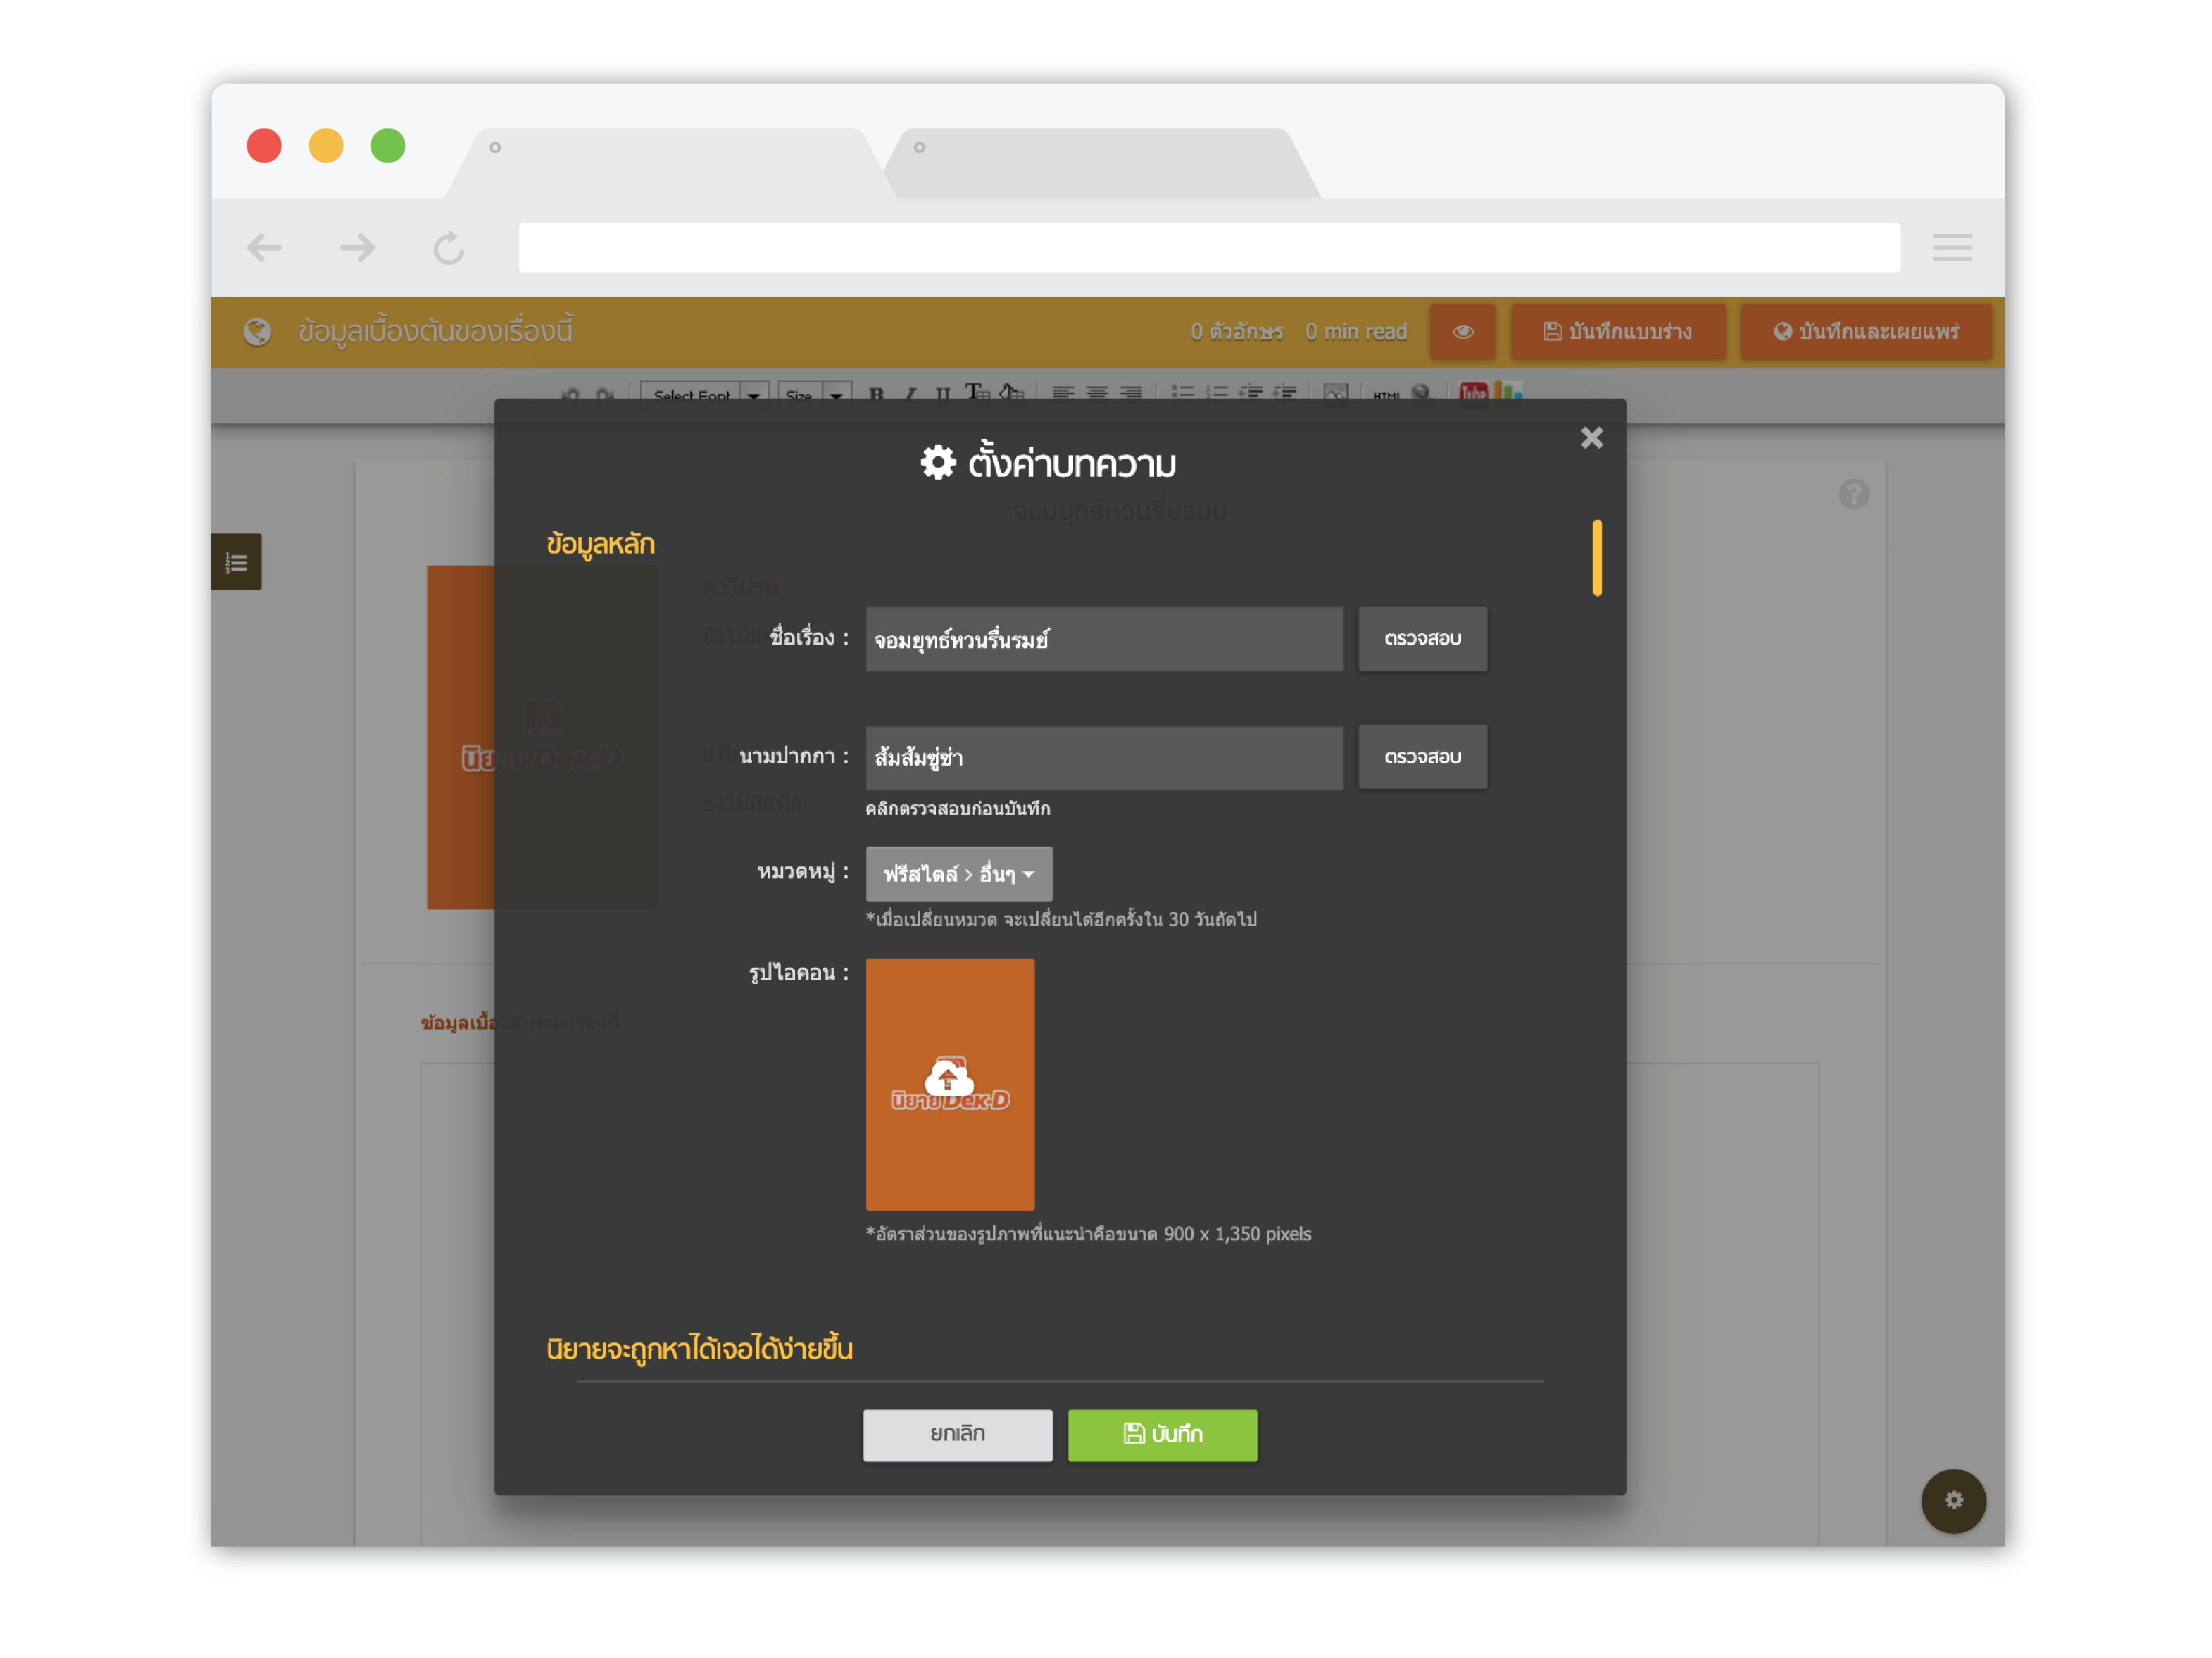Click the นิยายจะถูกหาได้เจอได้ง่ายขึ้น section heading
Image resolution: width=2212 pixels, height=1658 pixels.
pyautogui.click(x=699, y=1349)
